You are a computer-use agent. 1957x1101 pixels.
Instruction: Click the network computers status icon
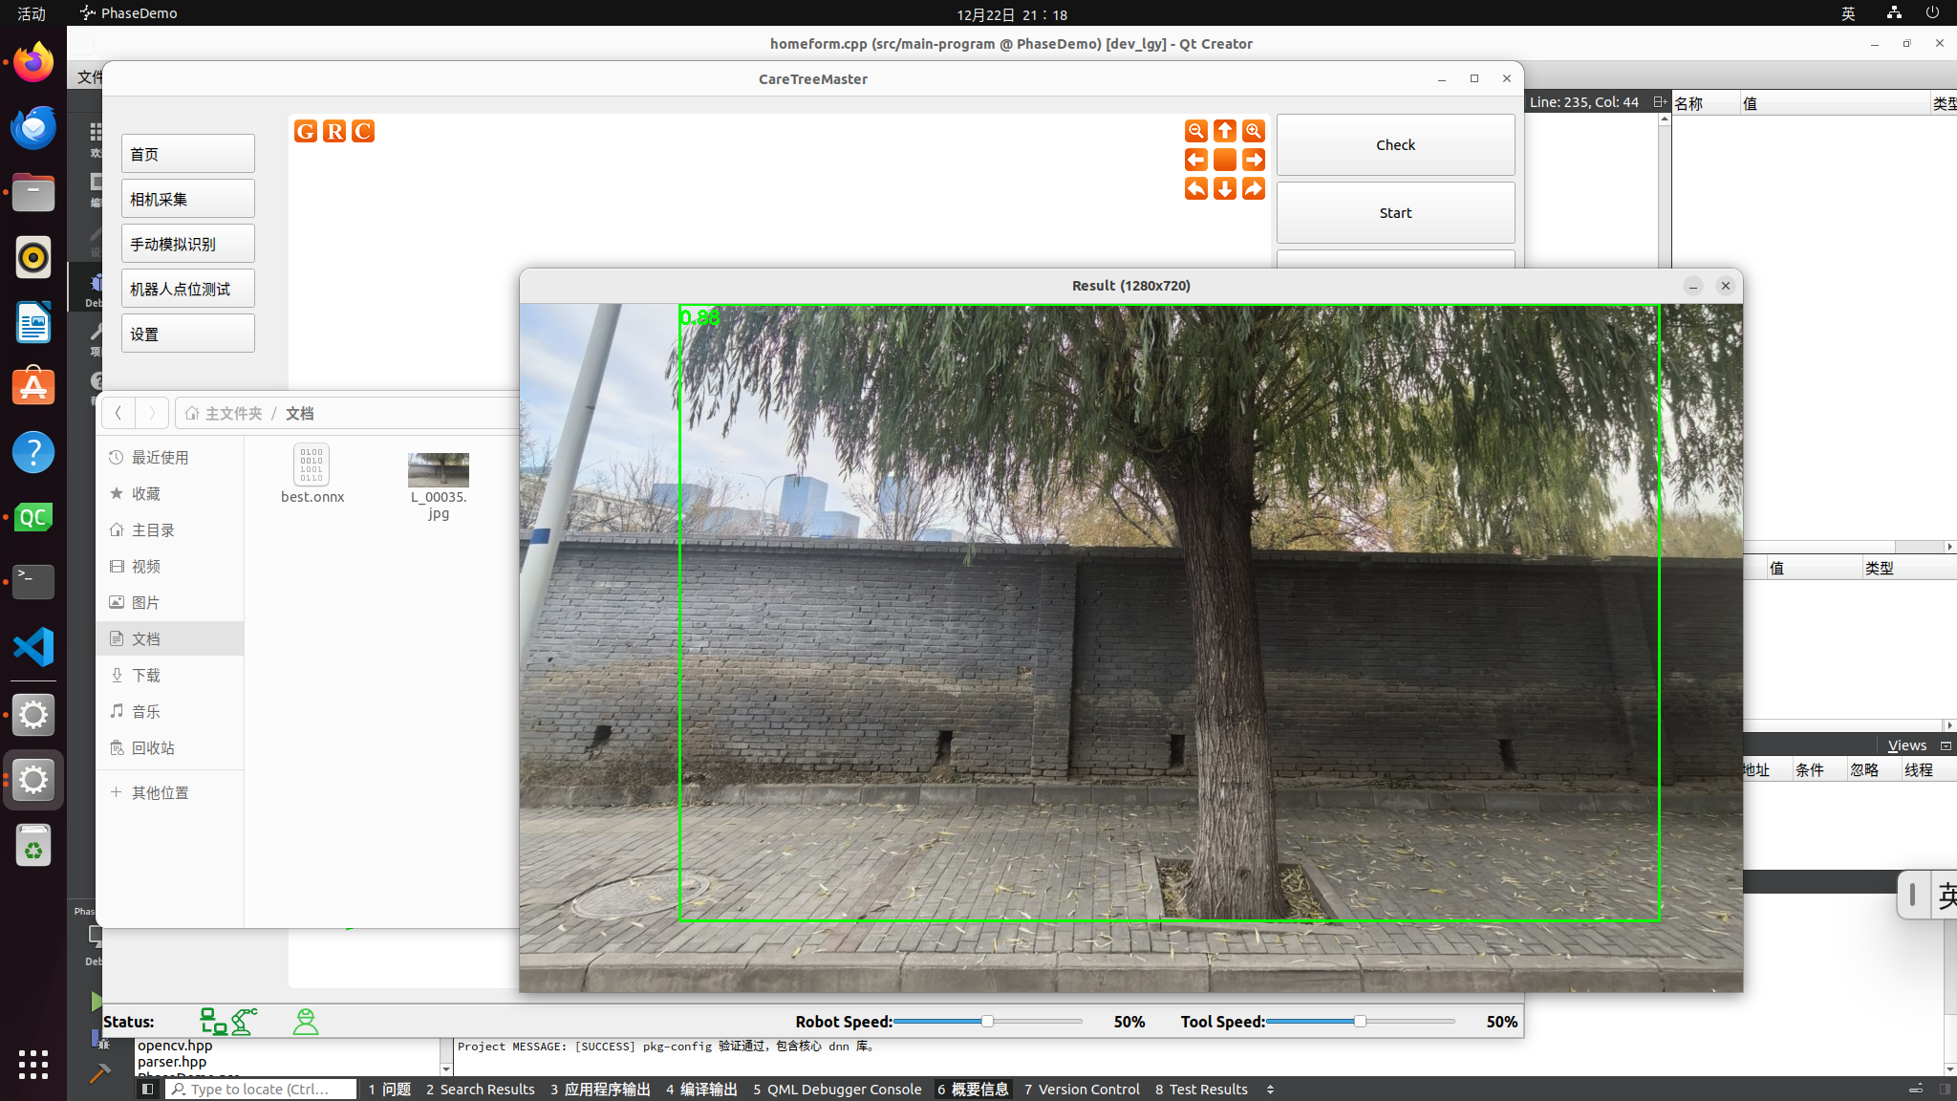(x=213, y=1022)
